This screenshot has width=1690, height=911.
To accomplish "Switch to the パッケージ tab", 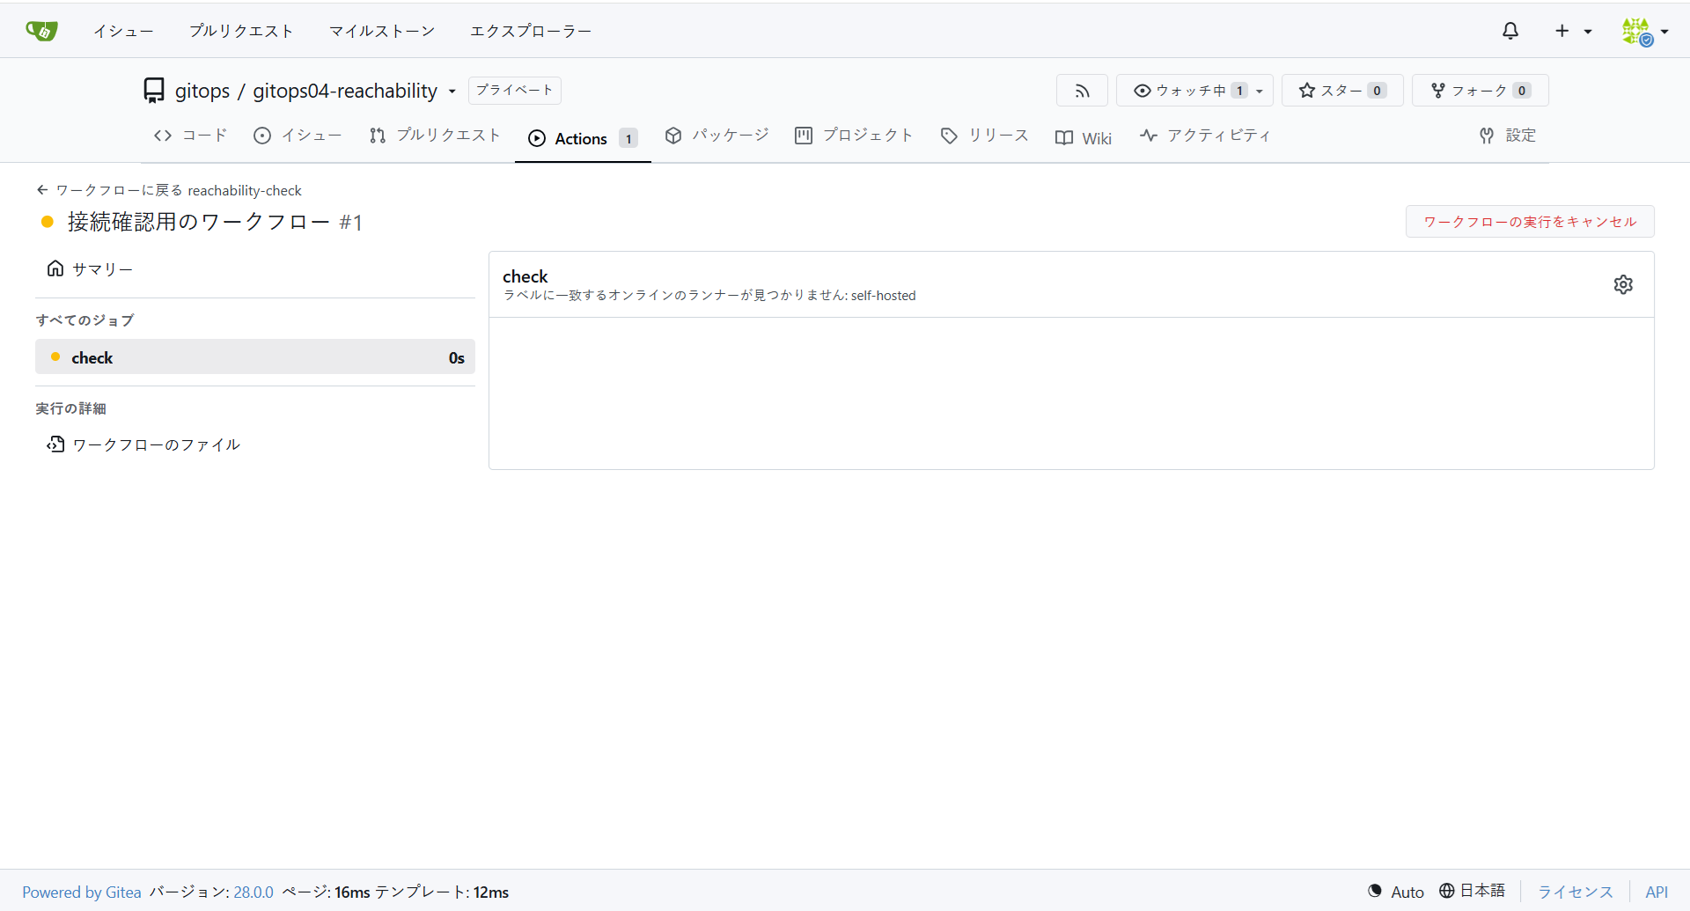I will click(x=716, y=136).
